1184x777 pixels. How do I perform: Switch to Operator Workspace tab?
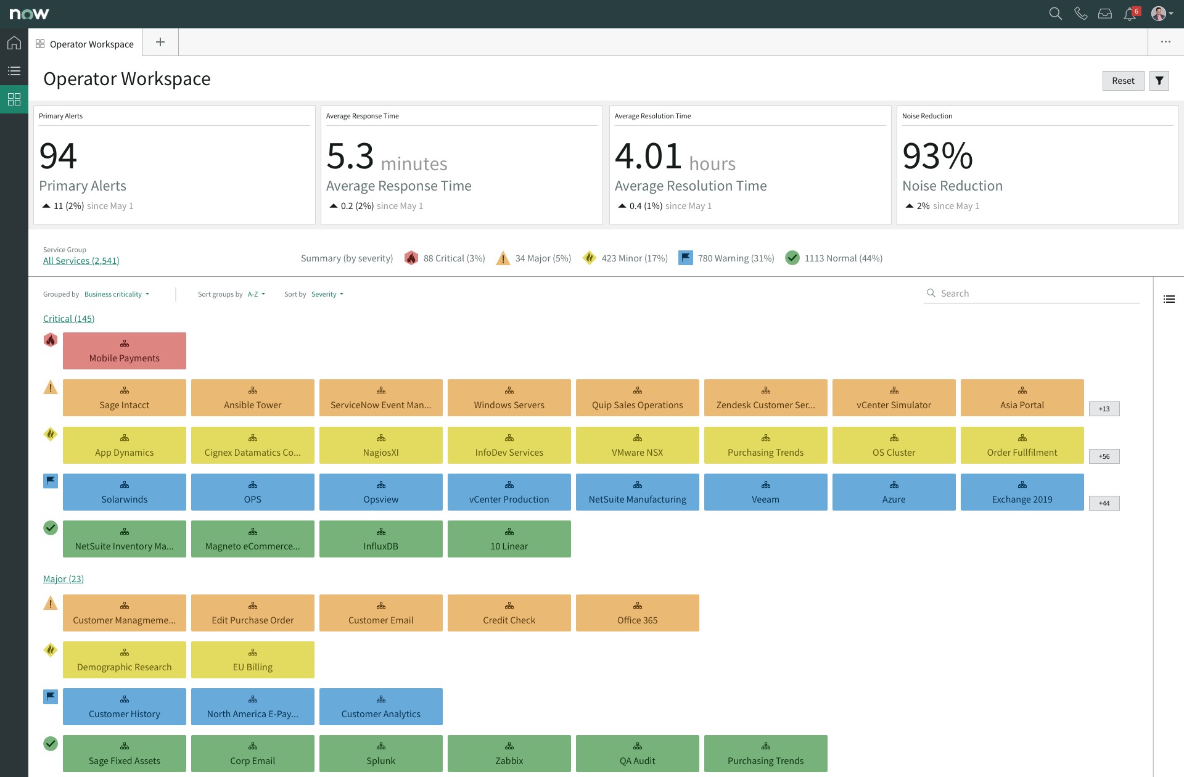coord(85,44)
